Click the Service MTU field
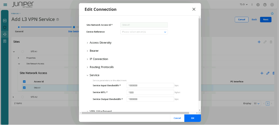Viewport: 279px width, 125px height. point(150,93)
